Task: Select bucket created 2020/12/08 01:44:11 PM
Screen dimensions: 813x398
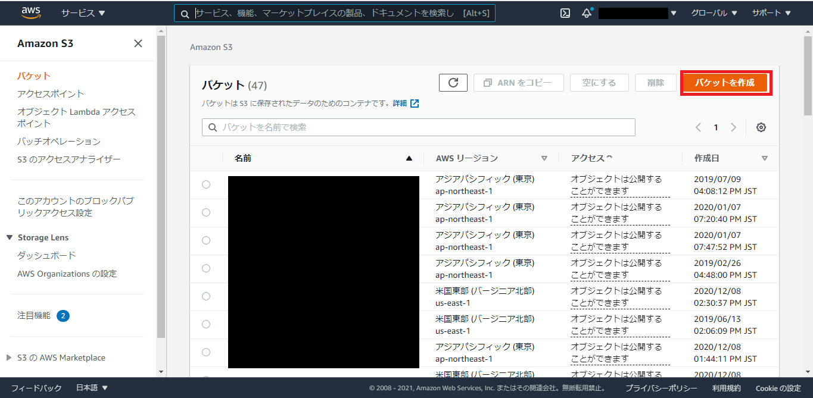Action: coord(206,352)
